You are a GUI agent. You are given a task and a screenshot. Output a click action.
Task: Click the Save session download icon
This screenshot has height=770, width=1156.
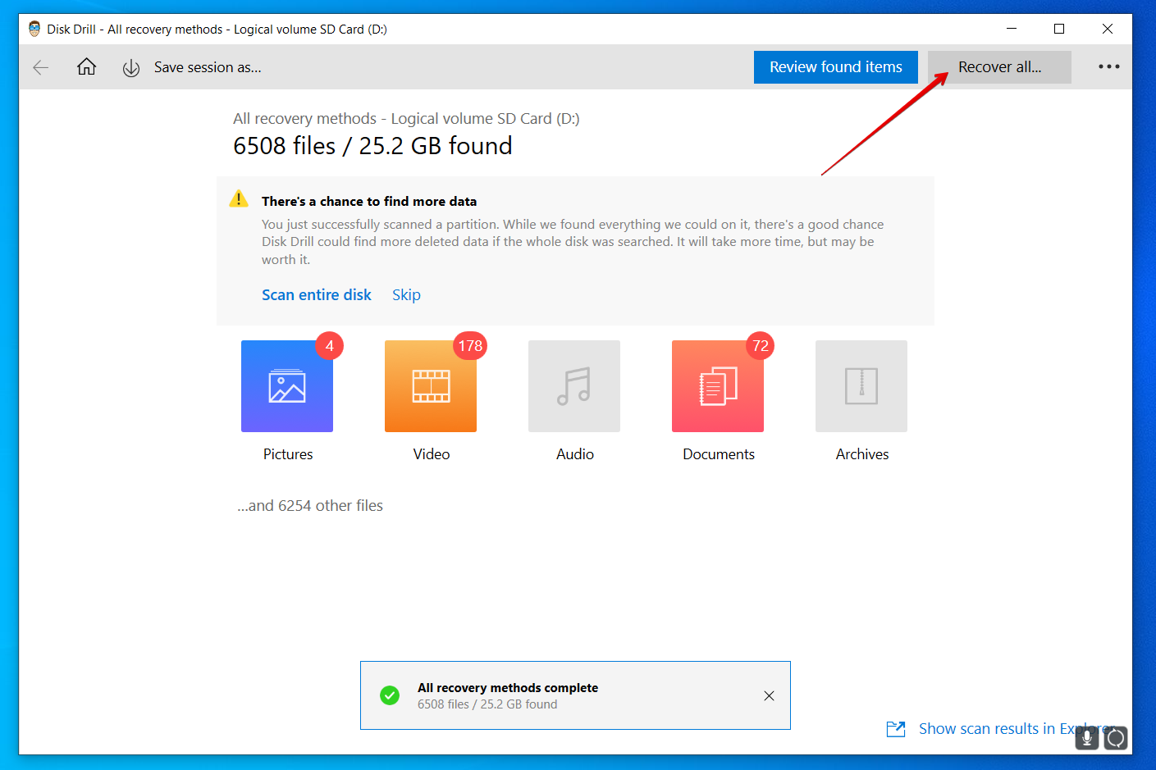(x=131, y=68)
